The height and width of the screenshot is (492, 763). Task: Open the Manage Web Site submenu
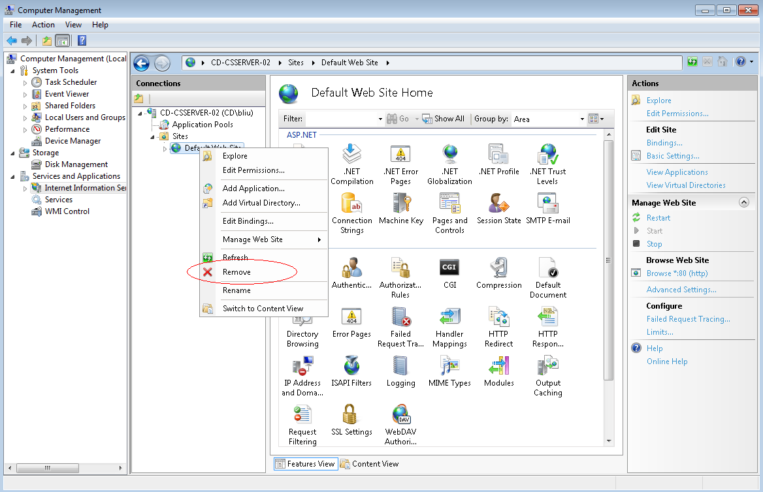264,239
